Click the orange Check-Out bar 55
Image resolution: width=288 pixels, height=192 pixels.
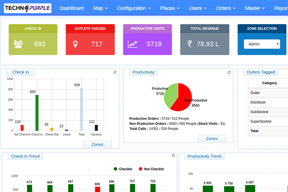[x=52, y=129]
